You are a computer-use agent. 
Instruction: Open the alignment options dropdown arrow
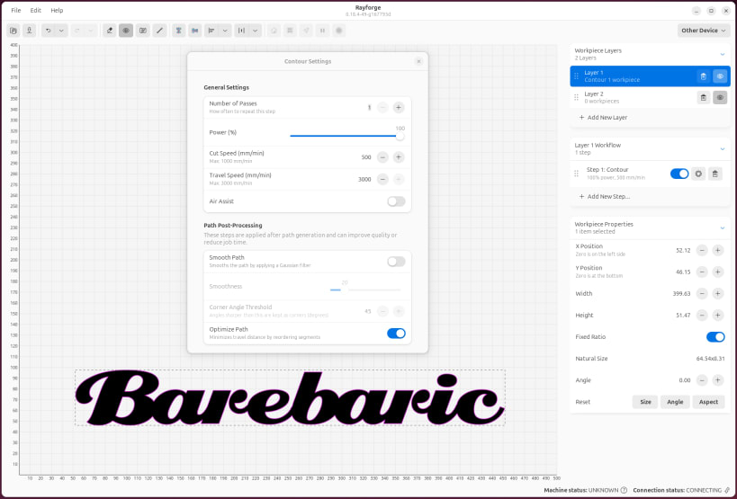point(225,31)
